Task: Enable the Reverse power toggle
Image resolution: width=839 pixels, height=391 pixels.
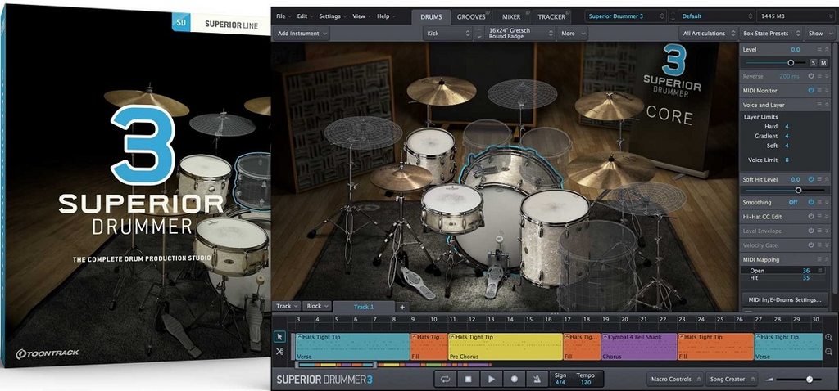Action: coord(811,76)
